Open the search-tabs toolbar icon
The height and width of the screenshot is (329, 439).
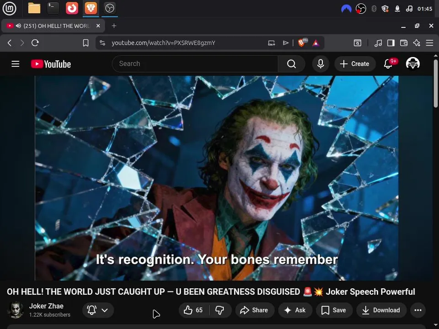[x=358, y=43]
